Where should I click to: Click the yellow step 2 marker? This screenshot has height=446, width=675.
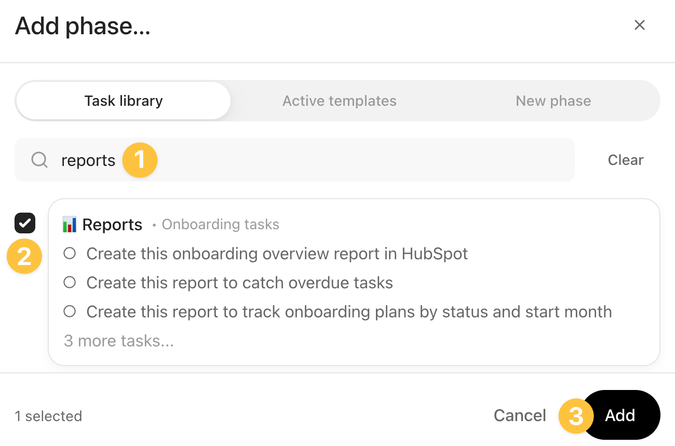pyautogui.click(x=24, y=257)
